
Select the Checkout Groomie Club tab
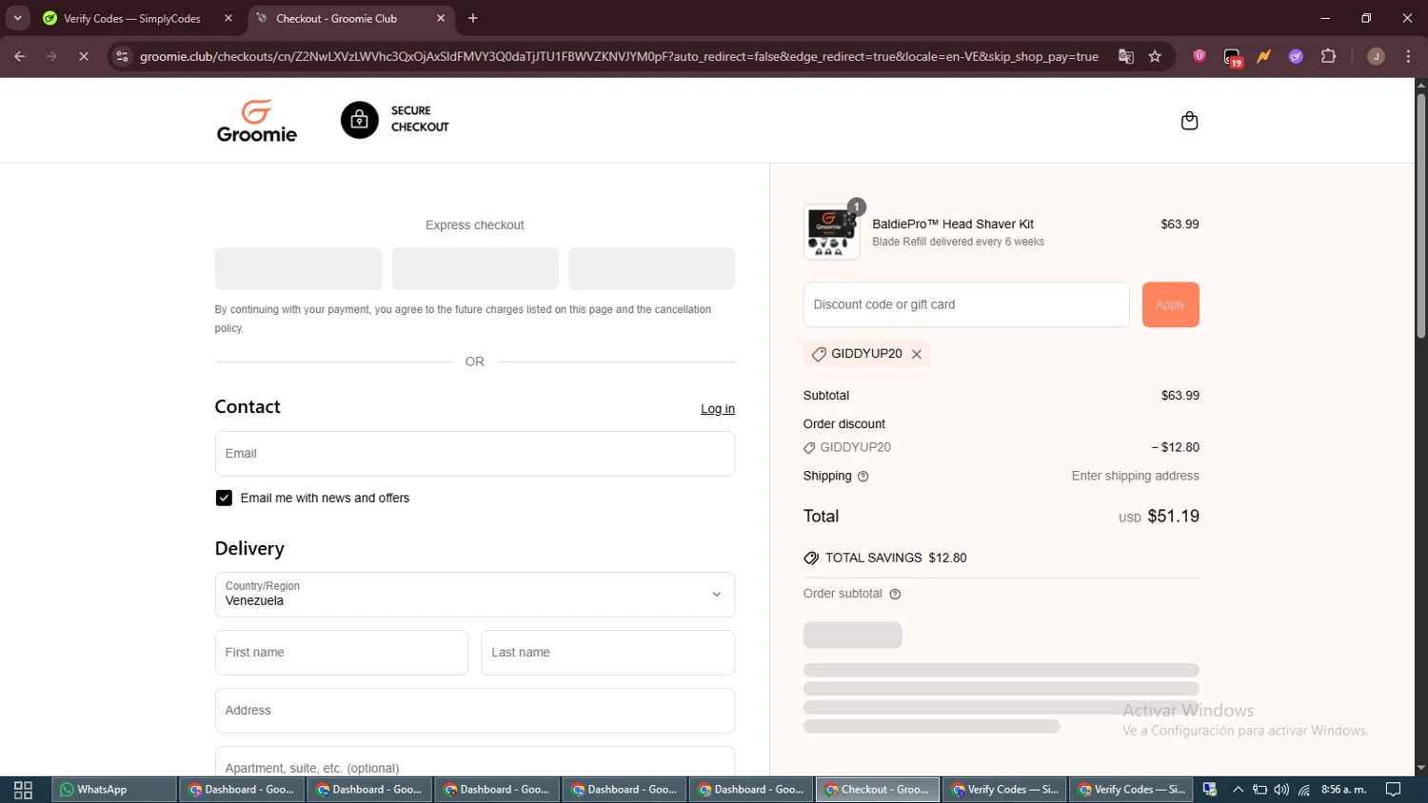point(337,18)
